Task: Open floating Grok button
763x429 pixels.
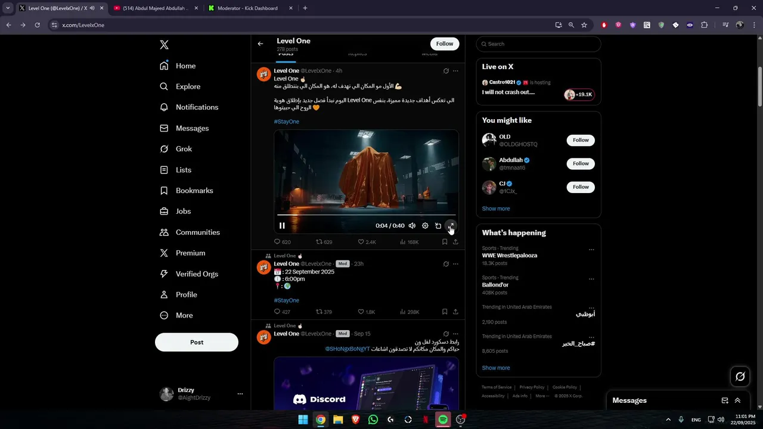Action: pos(740,377)
